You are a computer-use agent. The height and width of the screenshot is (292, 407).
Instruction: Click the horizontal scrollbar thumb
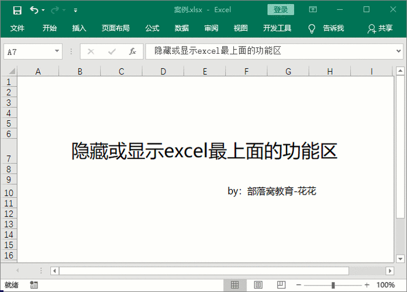click(x=204, y=271)
